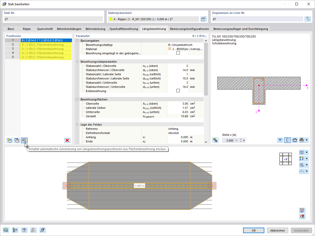Copy the selected reinforcement position
This screenshot has height=236, width=315.
(17, 140)
